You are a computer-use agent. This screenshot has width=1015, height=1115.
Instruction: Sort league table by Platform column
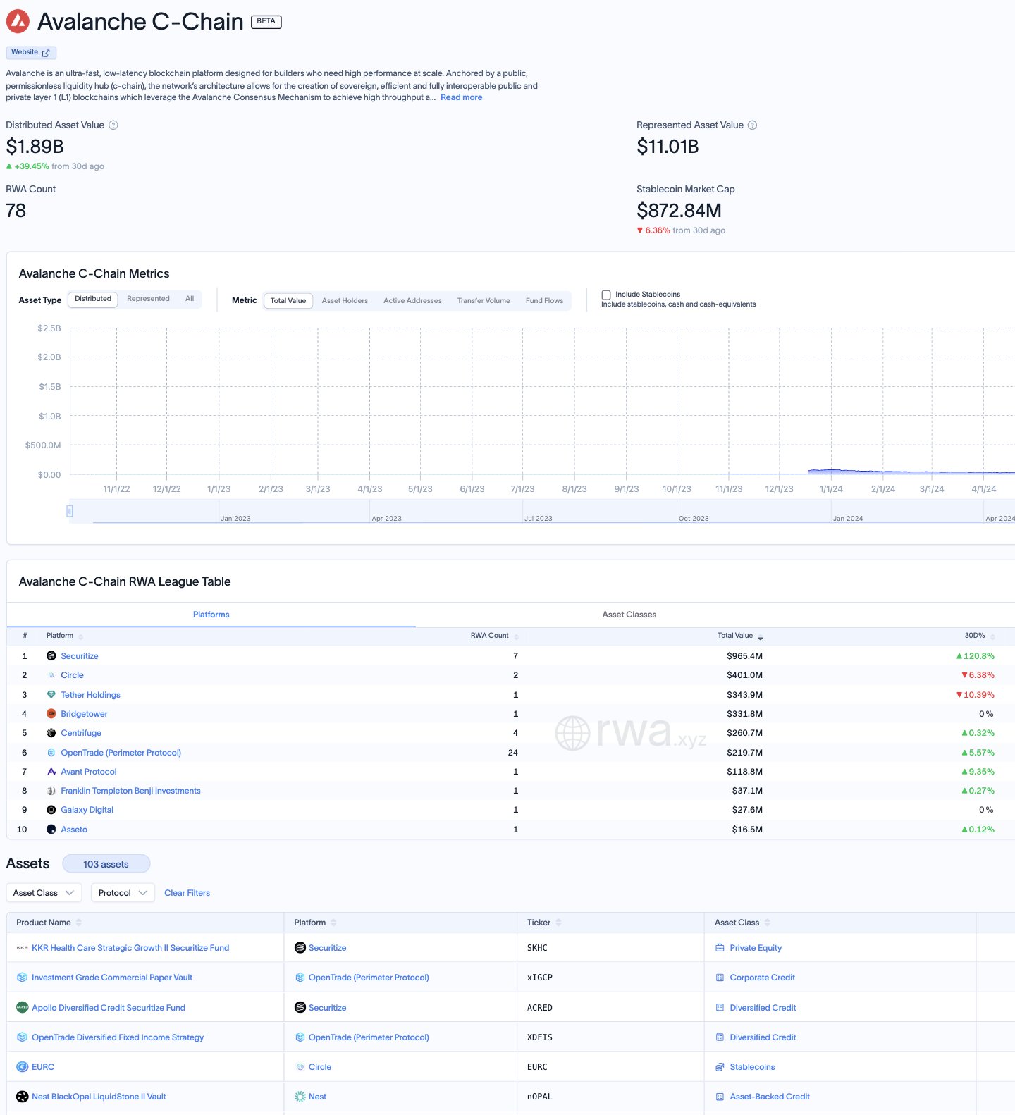coord(64,636)
